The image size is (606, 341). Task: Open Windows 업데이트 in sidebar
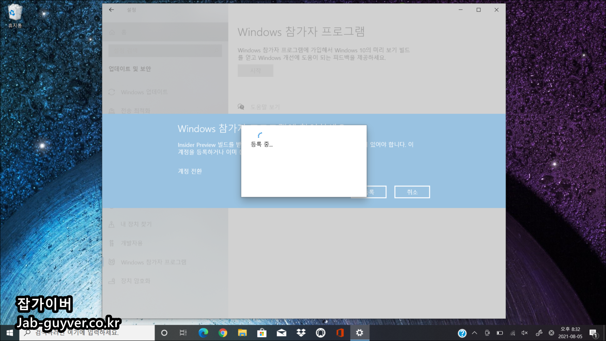click(x=165, y=92)
